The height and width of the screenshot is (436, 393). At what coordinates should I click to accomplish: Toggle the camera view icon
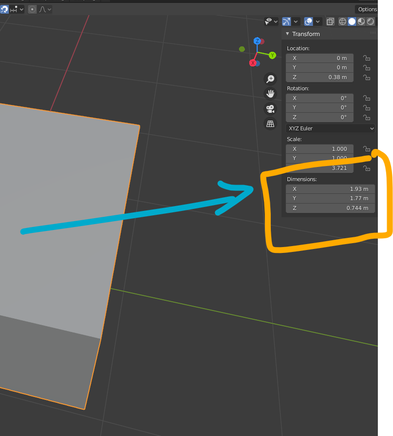click(270, 109)
